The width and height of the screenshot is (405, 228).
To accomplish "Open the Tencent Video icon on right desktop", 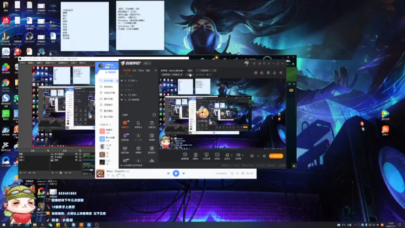I will 385,115.
